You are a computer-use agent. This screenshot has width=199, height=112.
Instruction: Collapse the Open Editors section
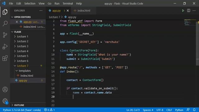click(x=12, y=17)
